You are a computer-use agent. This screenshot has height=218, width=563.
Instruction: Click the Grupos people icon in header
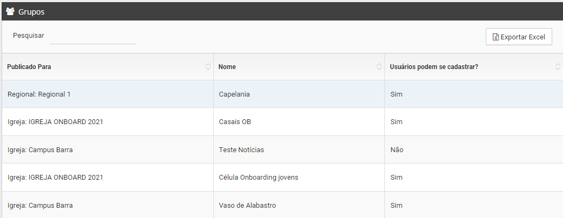coord(10,11)
